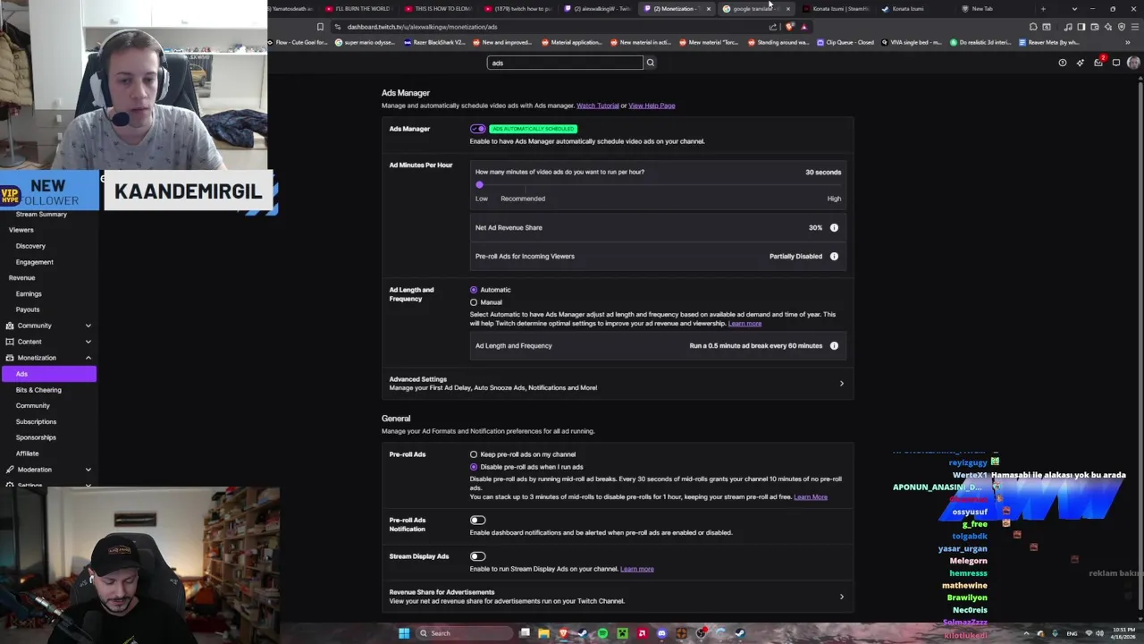Open the Windows Start button
Viewport: 1144px width, 644px height.
point(404,633)
